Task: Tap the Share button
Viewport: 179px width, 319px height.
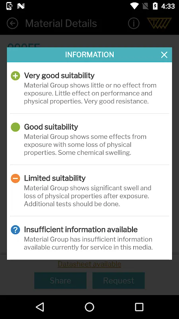Action: pos(60,281)
